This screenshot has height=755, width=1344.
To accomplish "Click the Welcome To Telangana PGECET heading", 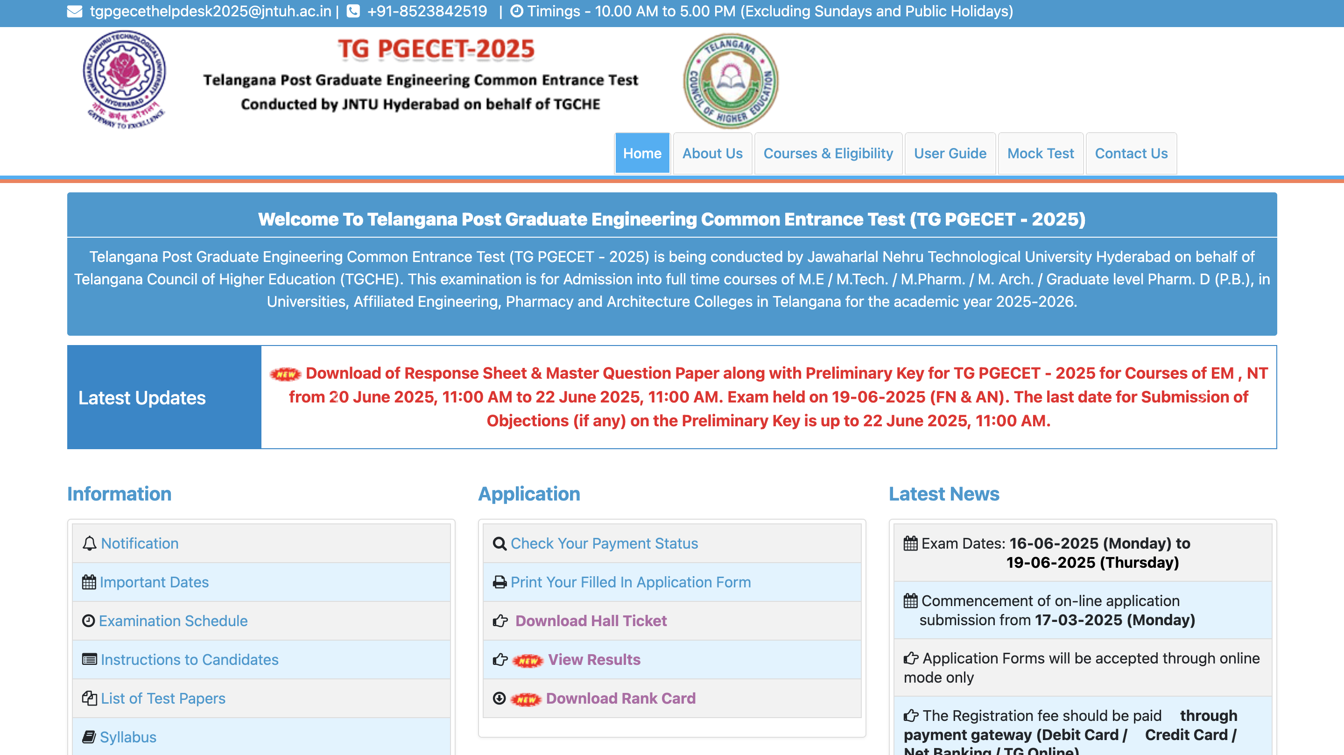I will point(671,219).
